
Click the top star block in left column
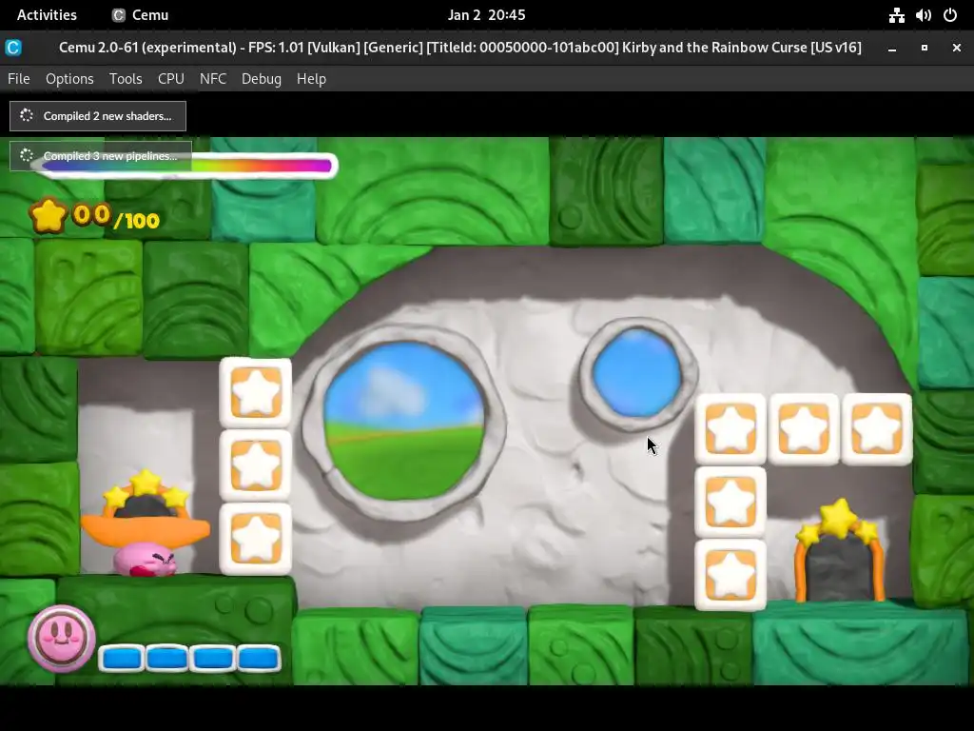(256, 393)
